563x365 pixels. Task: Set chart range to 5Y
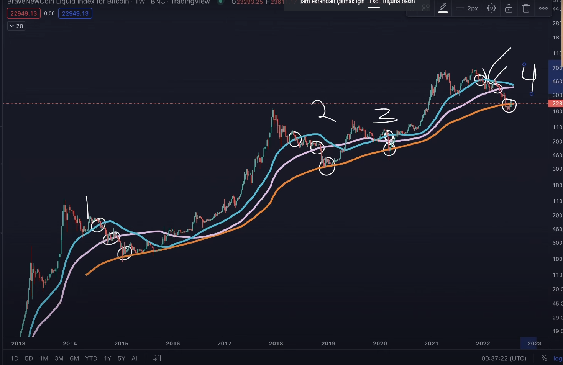click(121, 358)
